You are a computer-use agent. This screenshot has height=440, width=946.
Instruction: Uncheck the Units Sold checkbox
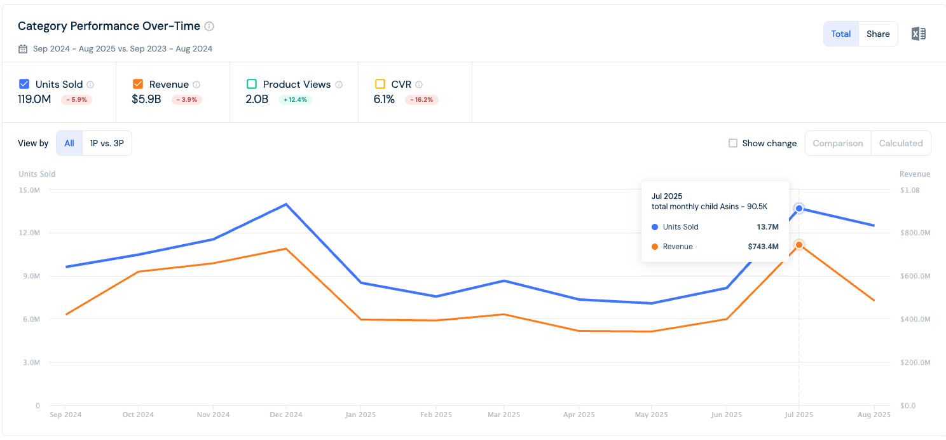[24, 84]
